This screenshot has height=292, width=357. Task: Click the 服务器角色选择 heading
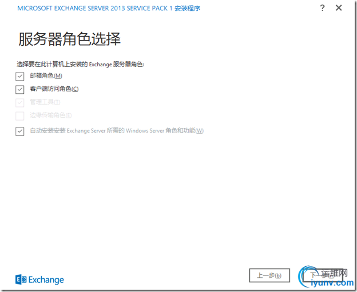(x=69, y=39)
